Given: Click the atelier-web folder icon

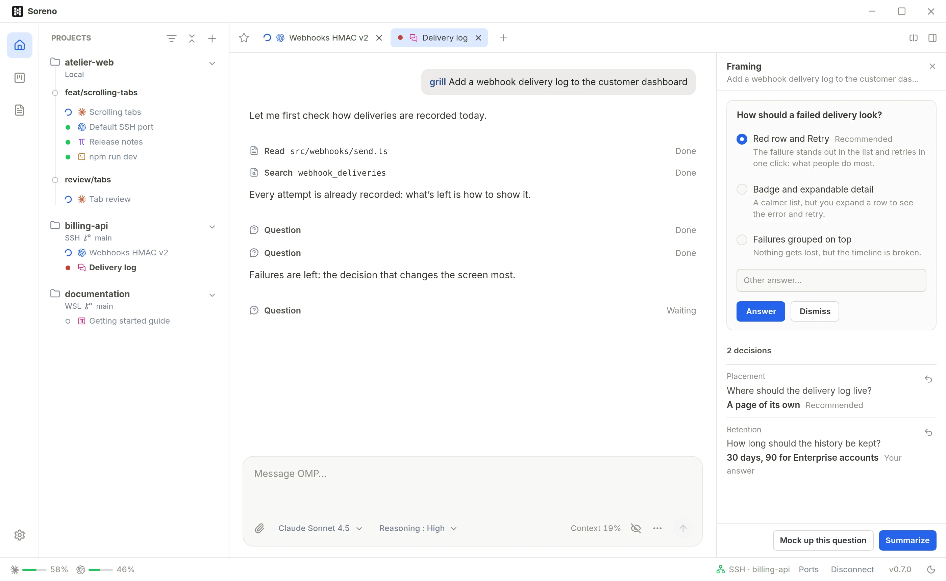Looking at the screenshot, I should pos(55,62).
